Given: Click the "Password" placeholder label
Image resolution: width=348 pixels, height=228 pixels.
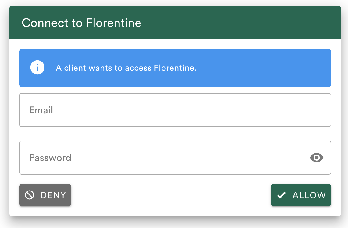Looking at the screenshot, I should click(x=50, y=158).
